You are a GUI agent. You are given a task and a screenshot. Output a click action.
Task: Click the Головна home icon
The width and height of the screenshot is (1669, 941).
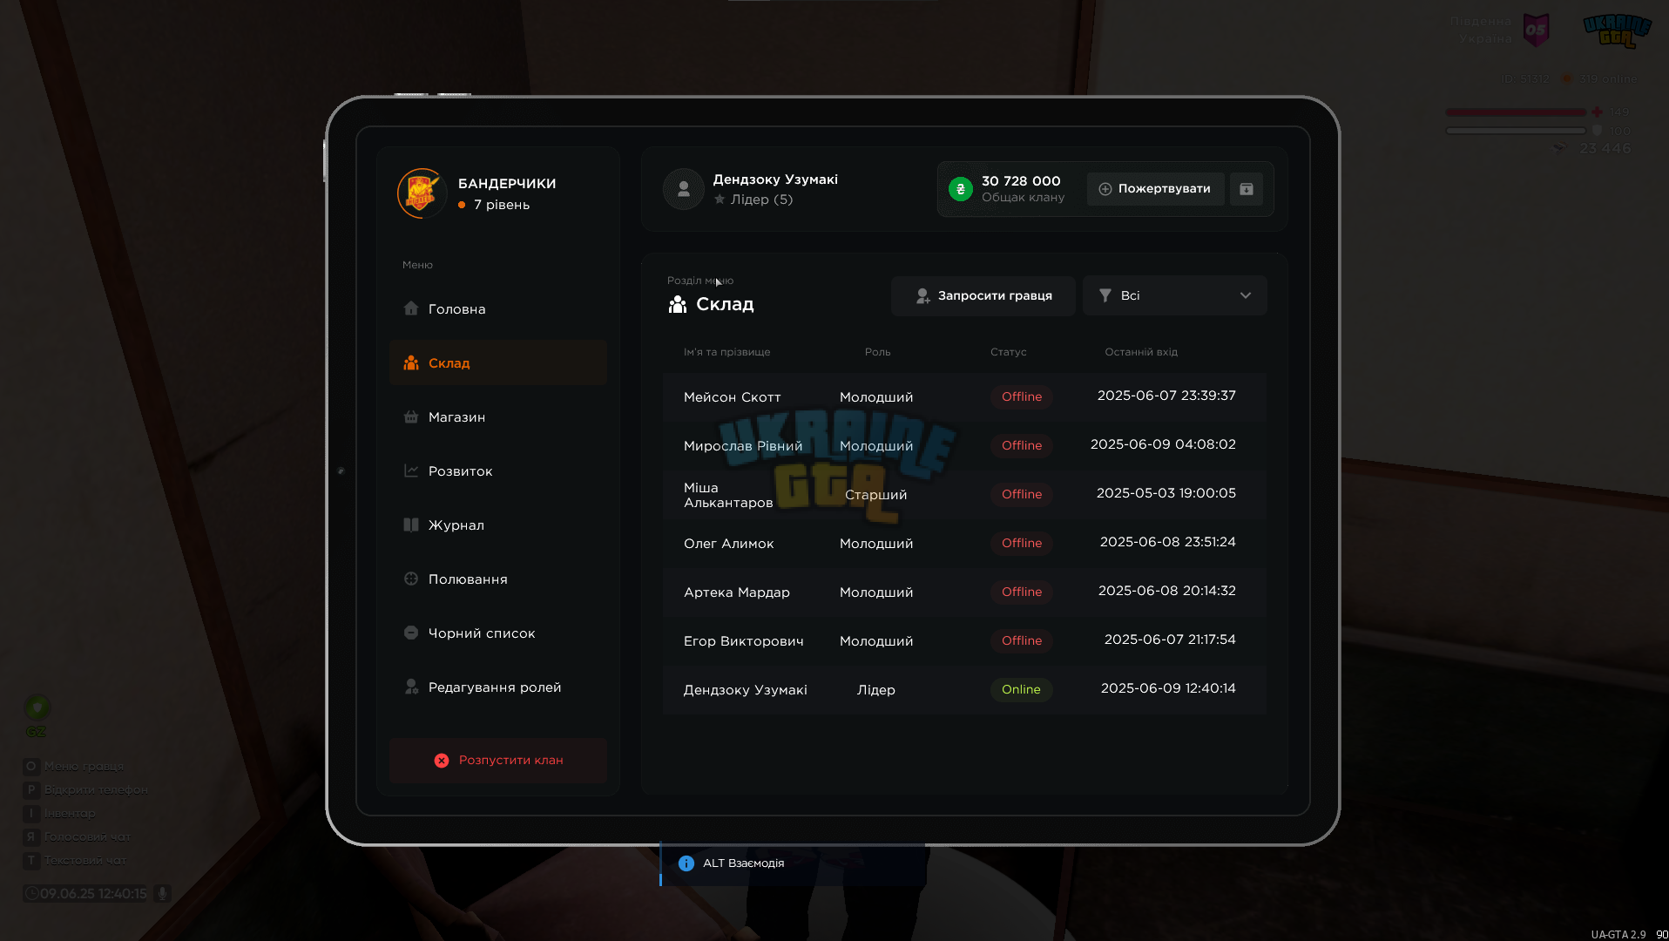[x=411, y=308]
